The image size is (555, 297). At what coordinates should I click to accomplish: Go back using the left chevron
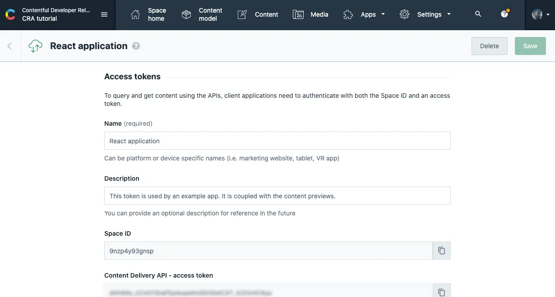coord(9,46)
